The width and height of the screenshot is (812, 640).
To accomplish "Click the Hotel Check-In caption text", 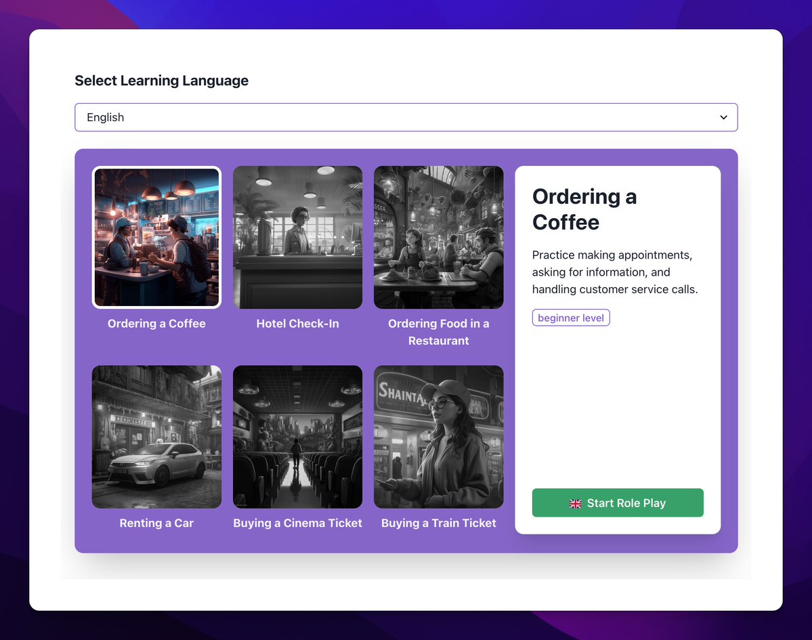I will point(297,324).
